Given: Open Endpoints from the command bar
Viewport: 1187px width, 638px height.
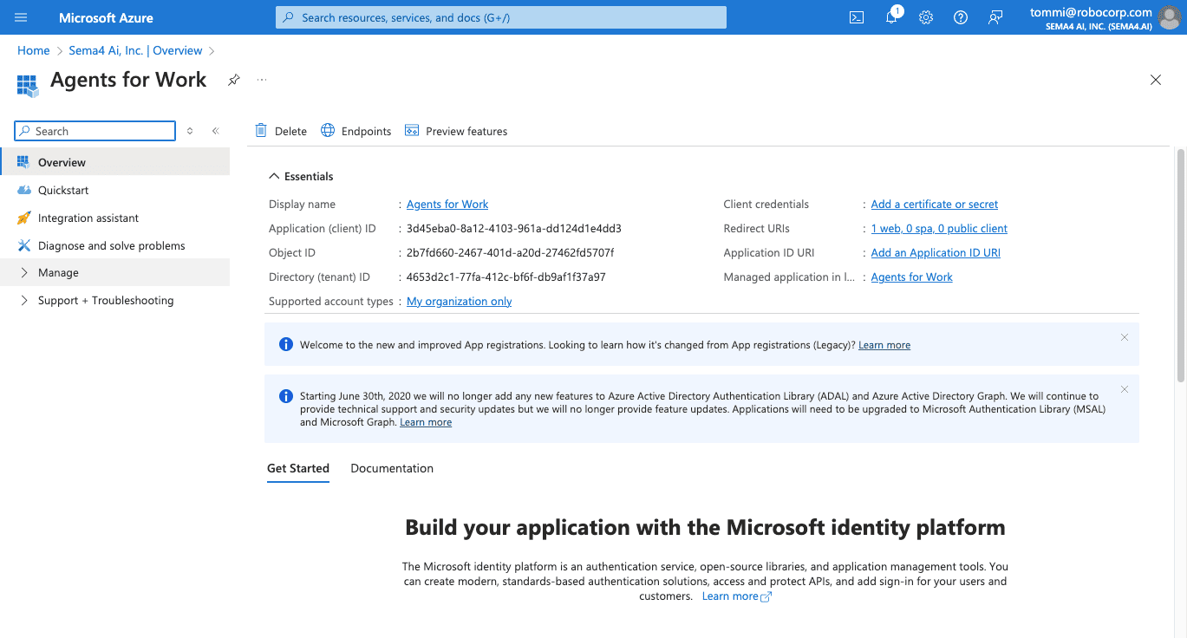Looking at the screenshot, I should tap(355, 130).
